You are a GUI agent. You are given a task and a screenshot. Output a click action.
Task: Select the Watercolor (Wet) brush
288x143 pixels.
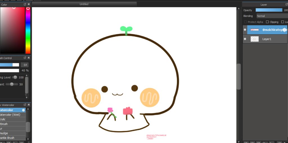(13, 115)
